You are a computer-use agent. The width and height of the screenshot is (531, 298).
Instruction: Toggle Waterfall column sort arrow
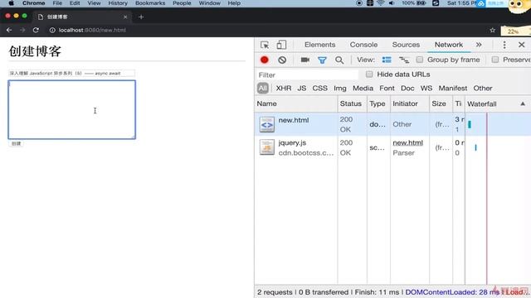tap(523, 103)
